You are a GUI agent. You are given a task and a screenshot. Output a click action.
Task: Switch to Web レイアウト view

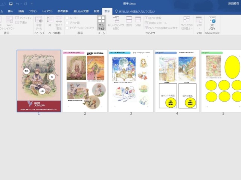(x=9, y=23)
